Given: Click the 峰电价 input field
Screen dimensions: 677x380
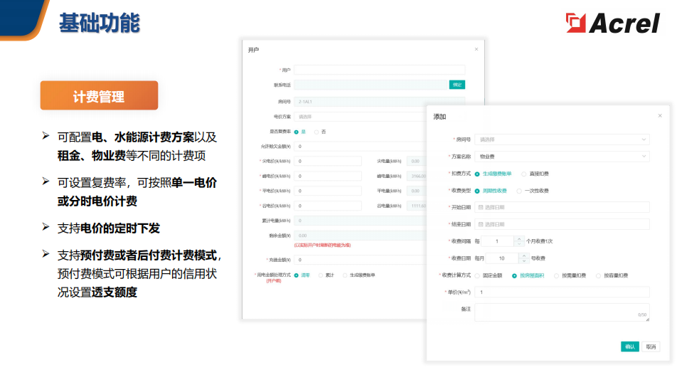Looking at the screenshot, I should click(x=328, y=176).
